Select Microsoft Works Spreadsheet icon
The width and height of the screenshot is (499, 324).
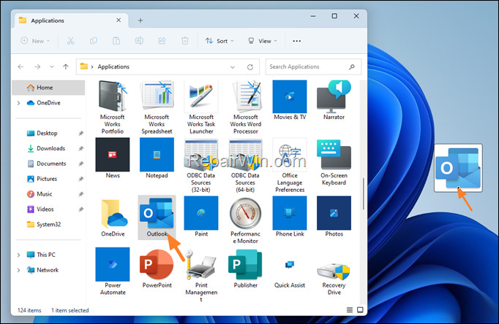157,96
